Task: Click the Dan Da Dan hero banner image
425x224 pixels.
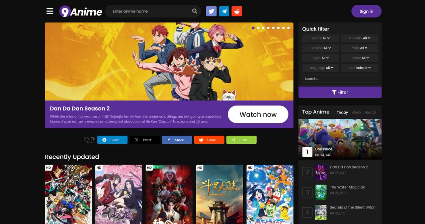Action: coord(169,61)
